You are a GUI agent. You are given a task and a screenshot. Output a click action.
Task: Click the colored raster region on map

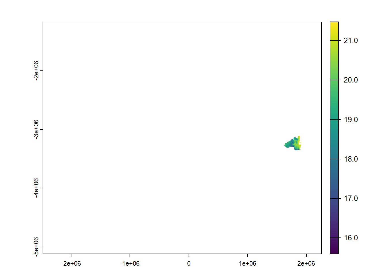(293, 143)
